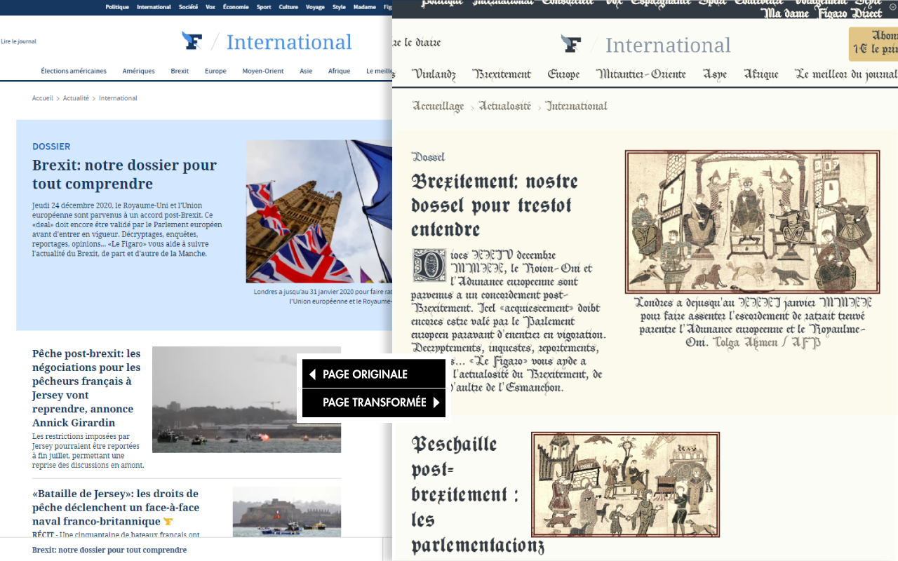The image size is (898, 561).
Task: Click the gold Abonnement 1€ button
Action: pyautogui.click(x=873, y=44)
